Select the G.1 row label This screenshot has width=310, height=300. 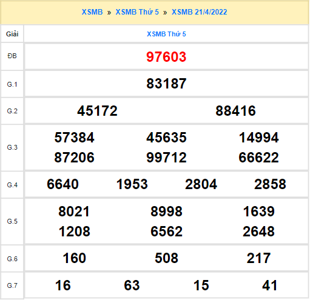(x=12, y=84)
